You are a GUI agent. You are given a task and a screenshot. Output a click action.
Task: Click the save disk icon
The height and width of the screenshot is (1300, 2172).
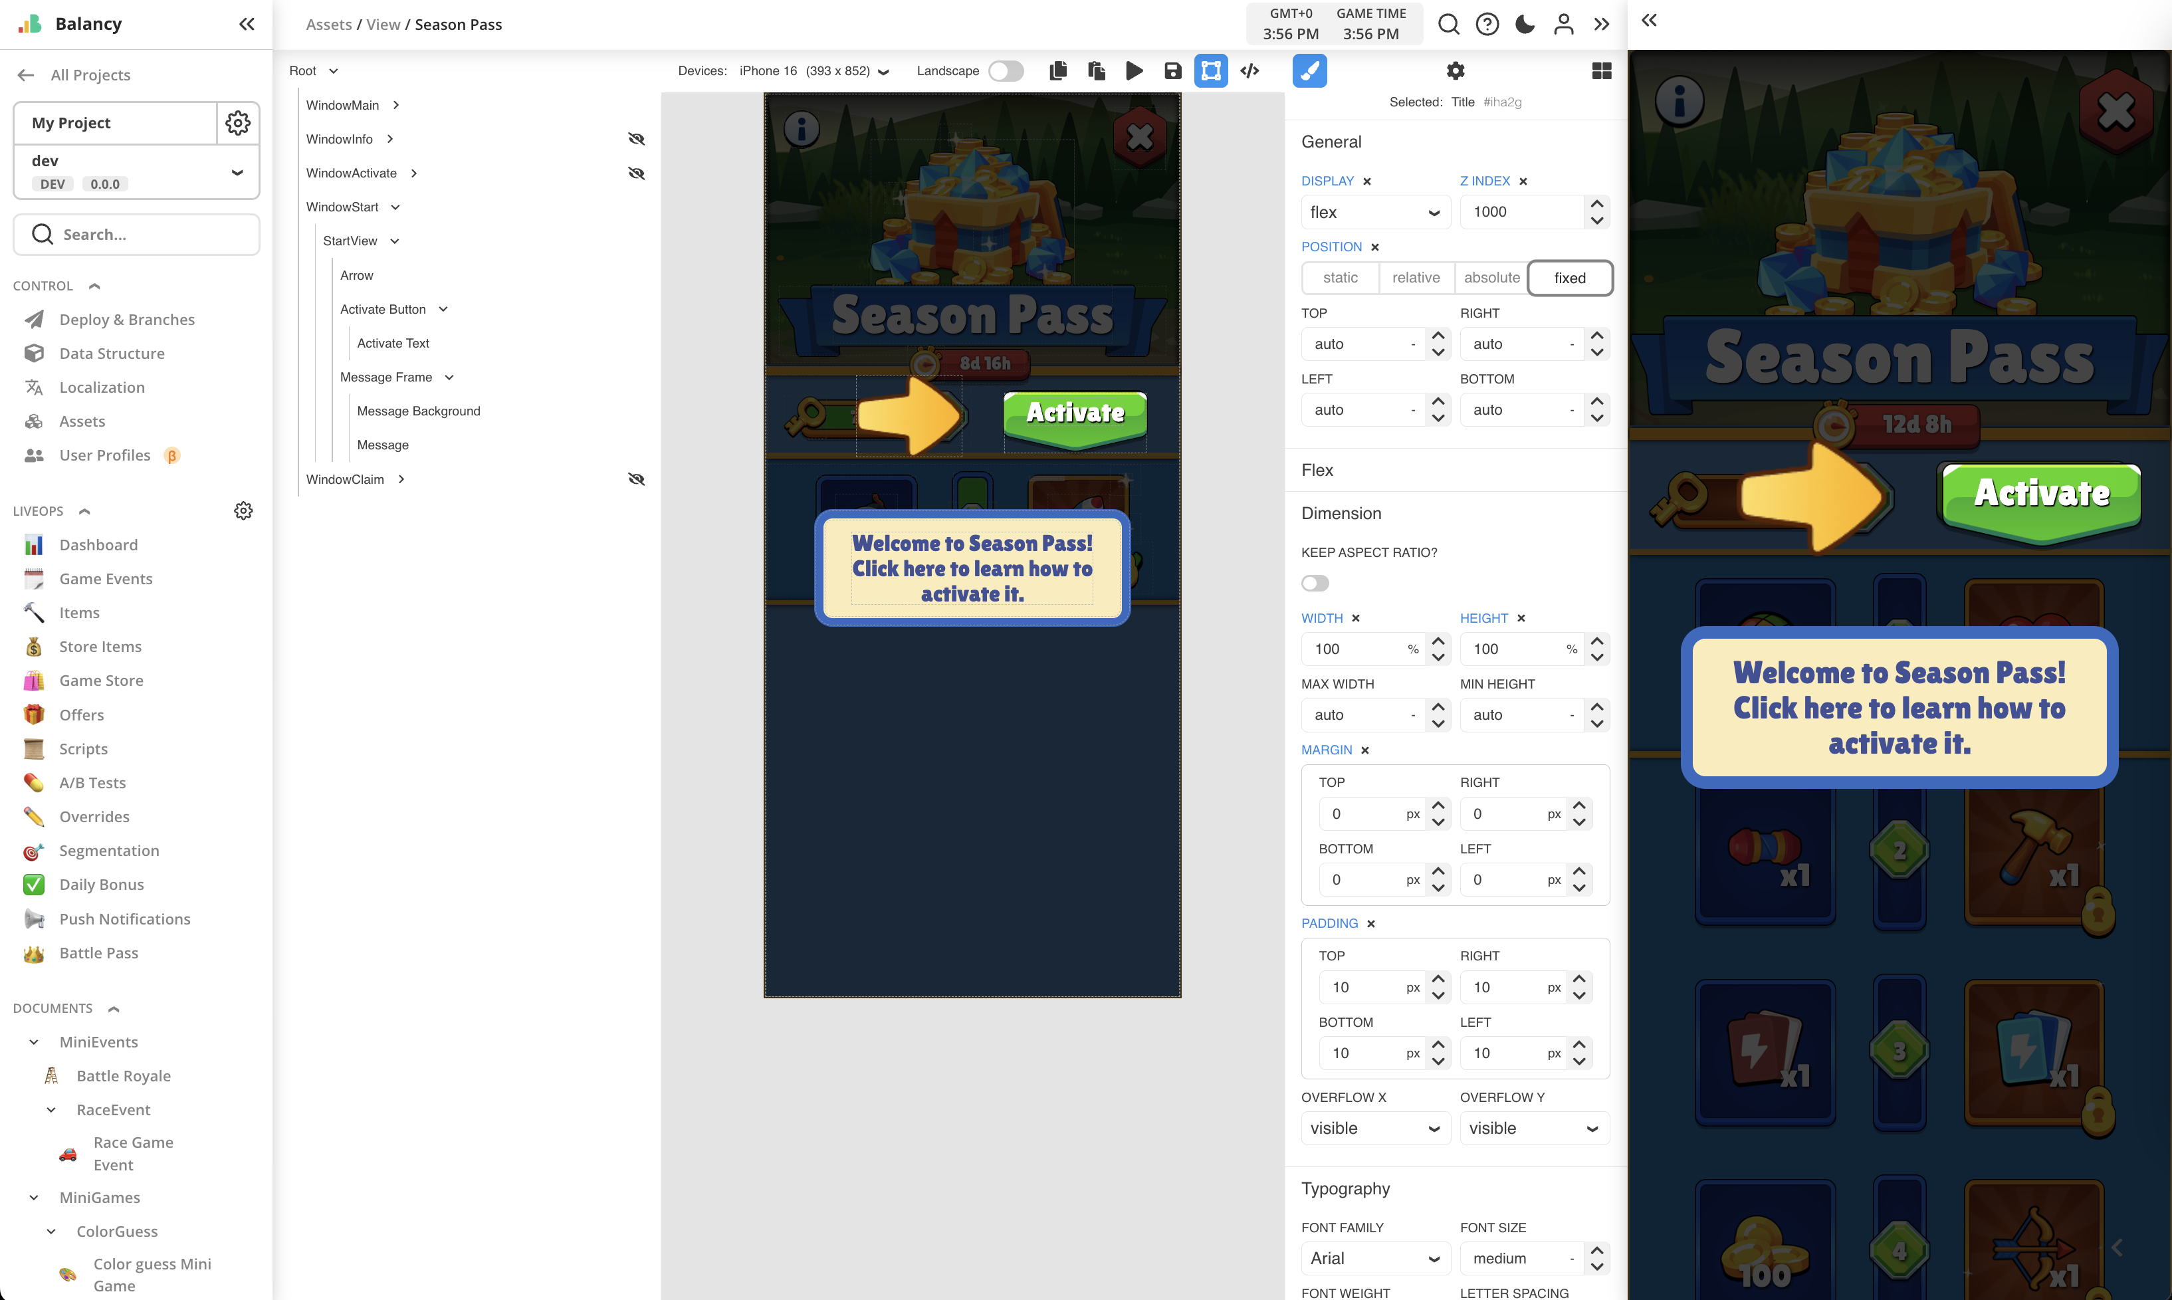point(1172,71)
